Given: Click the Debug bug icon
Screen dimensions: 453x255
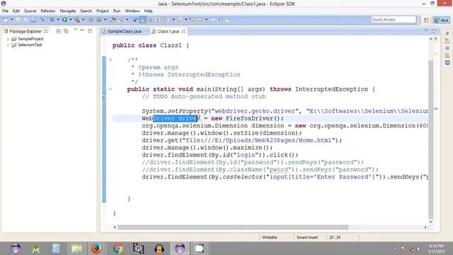Looking at the screenshot, I should point(52,20).
